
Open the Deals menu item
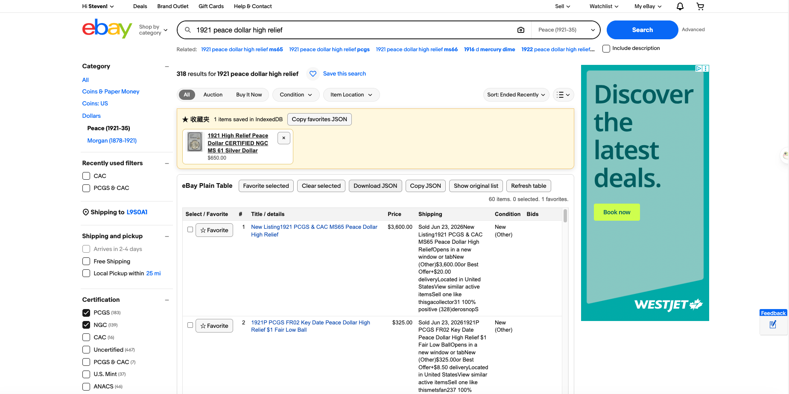[140, 6]
